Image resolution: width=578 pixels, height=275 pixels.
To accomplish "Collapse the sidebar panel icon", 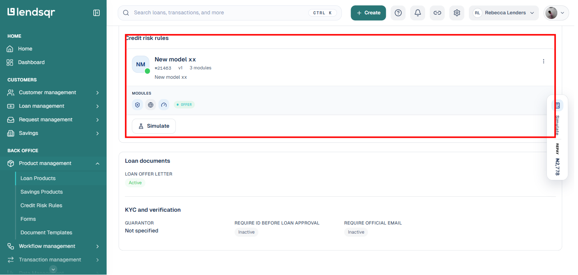I will point(96,13).
